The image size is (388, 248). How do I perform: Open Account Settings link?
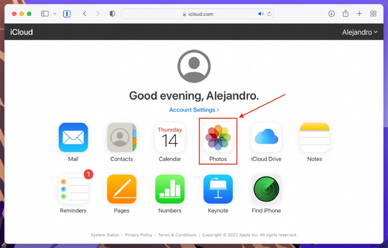coord(194,110)
